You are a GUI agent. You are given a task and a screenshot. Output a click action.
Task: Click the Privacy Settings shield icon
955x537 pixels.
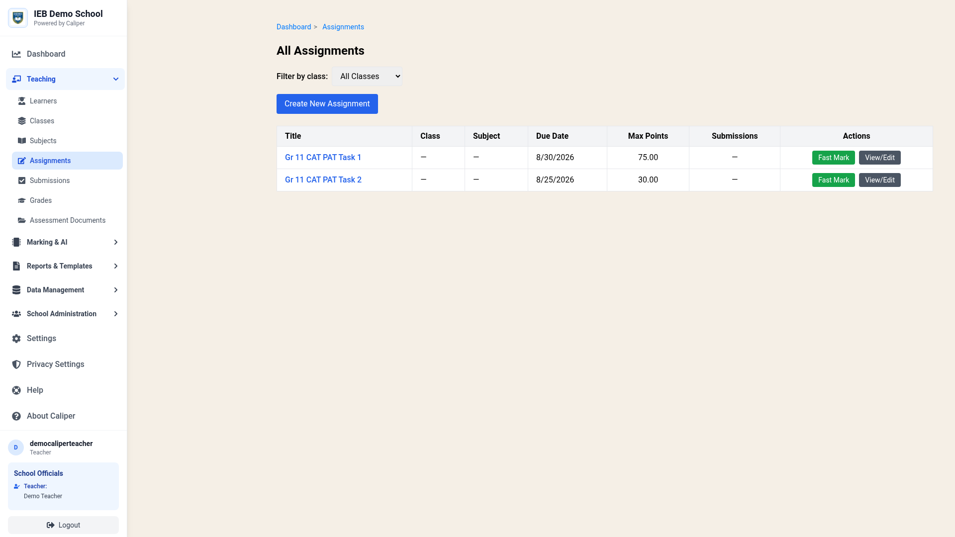pos(16,364)
